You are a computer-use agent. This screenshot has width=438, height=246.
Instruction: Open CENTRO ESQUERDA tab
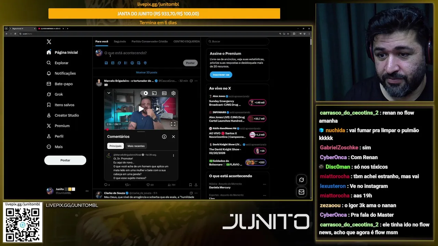tap(186, 41)
